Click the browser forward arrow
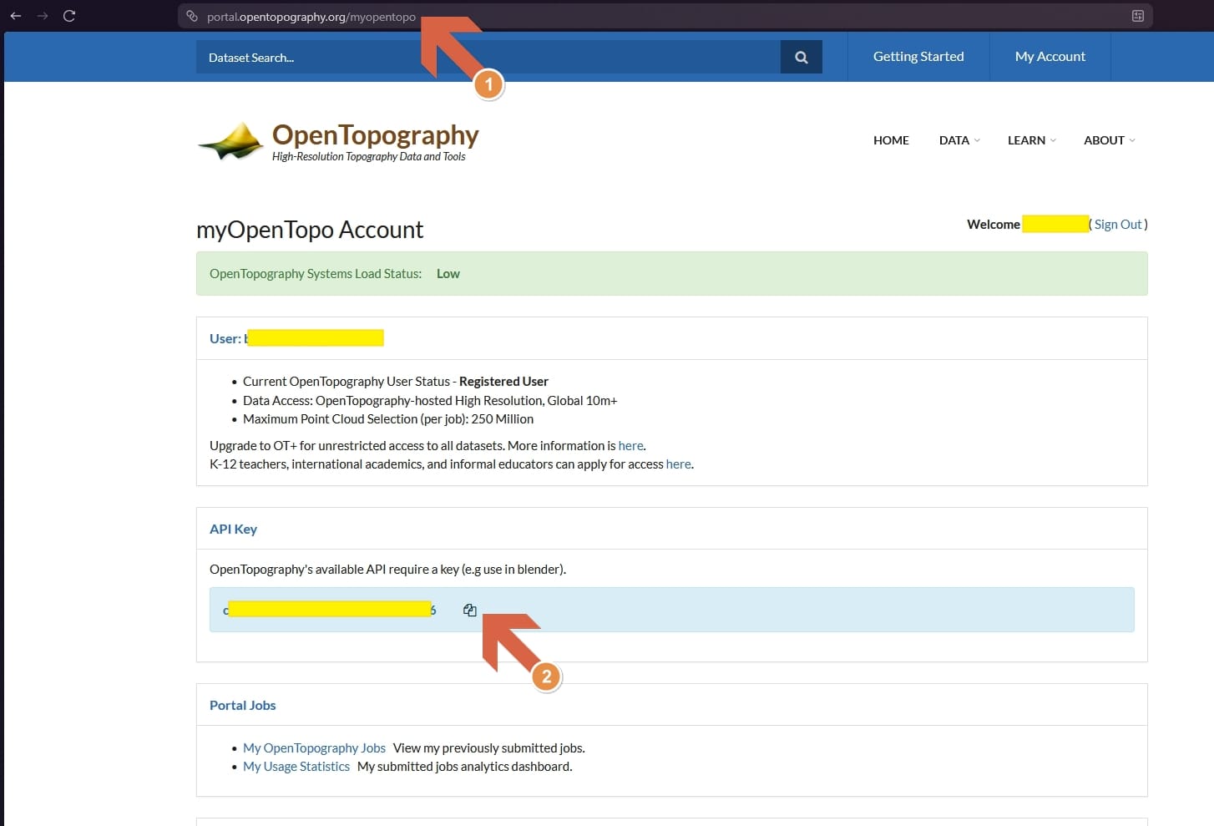The width and height of the screenshot is (1214, 826). click(43, 16)
